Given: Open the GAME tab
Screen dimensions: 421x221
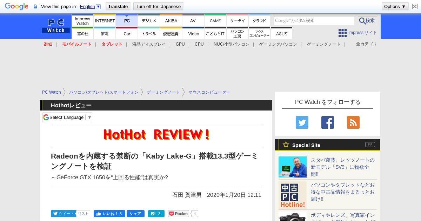Looking at the screenshot, I should 215,21.
